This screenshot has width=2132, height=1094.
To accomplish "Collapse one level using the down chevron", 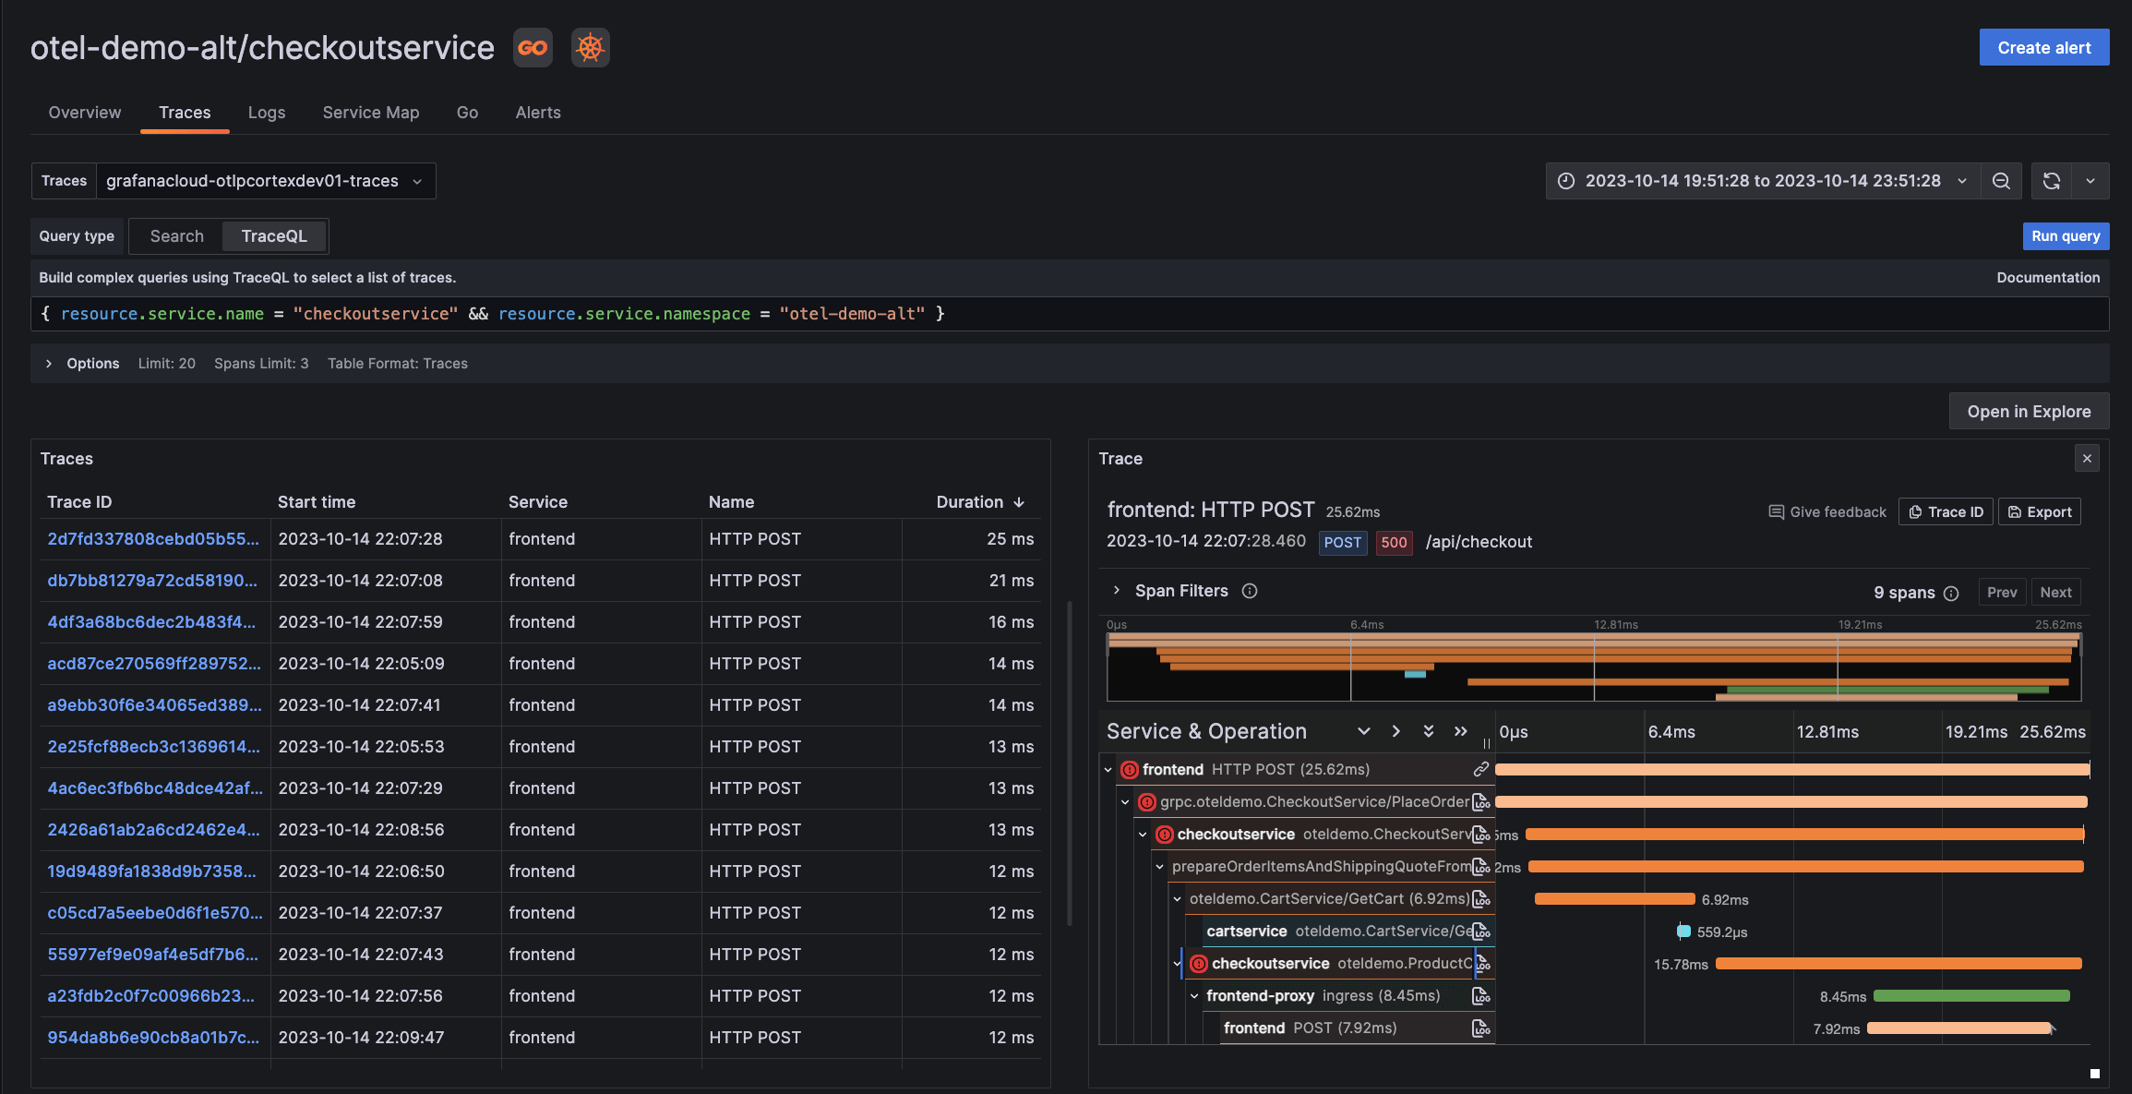I will pyautogui.click(x=1363, y=731).
